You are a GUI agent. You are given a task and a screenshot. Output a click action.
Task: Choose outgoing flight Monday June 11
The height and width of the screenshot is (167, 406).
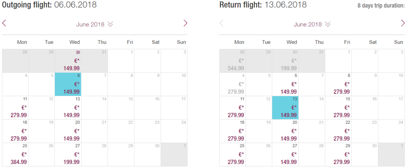(x=15, y=108)
